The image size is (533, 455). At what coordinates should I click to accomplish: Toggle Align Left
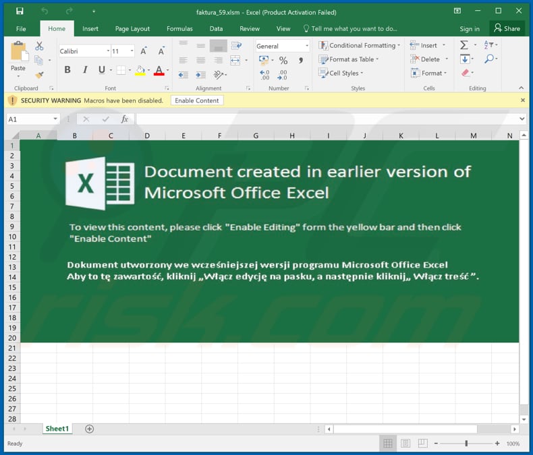tap(184, 61)
